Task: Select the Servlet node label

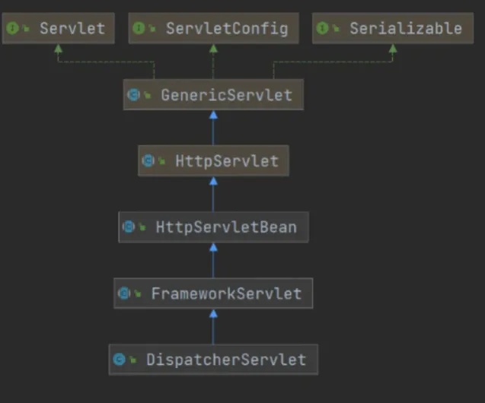Action: (x=72, y=28)
